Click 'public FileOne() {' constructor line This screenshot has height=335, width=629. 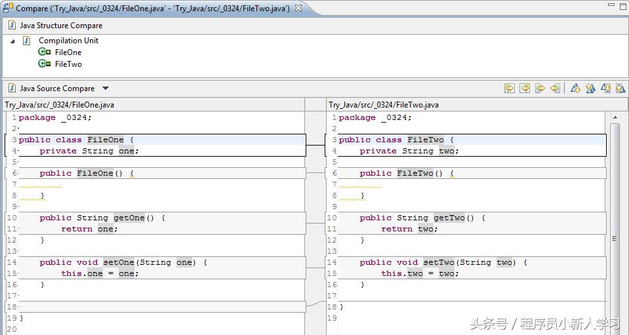pos(87,174)
